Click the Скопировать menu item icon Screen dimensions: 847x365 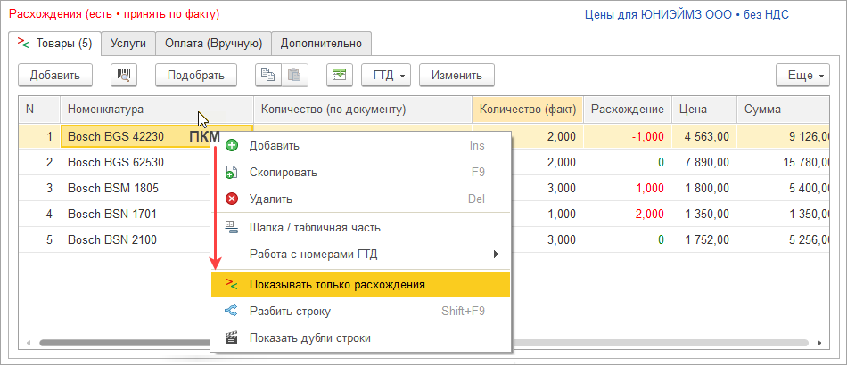232,173
